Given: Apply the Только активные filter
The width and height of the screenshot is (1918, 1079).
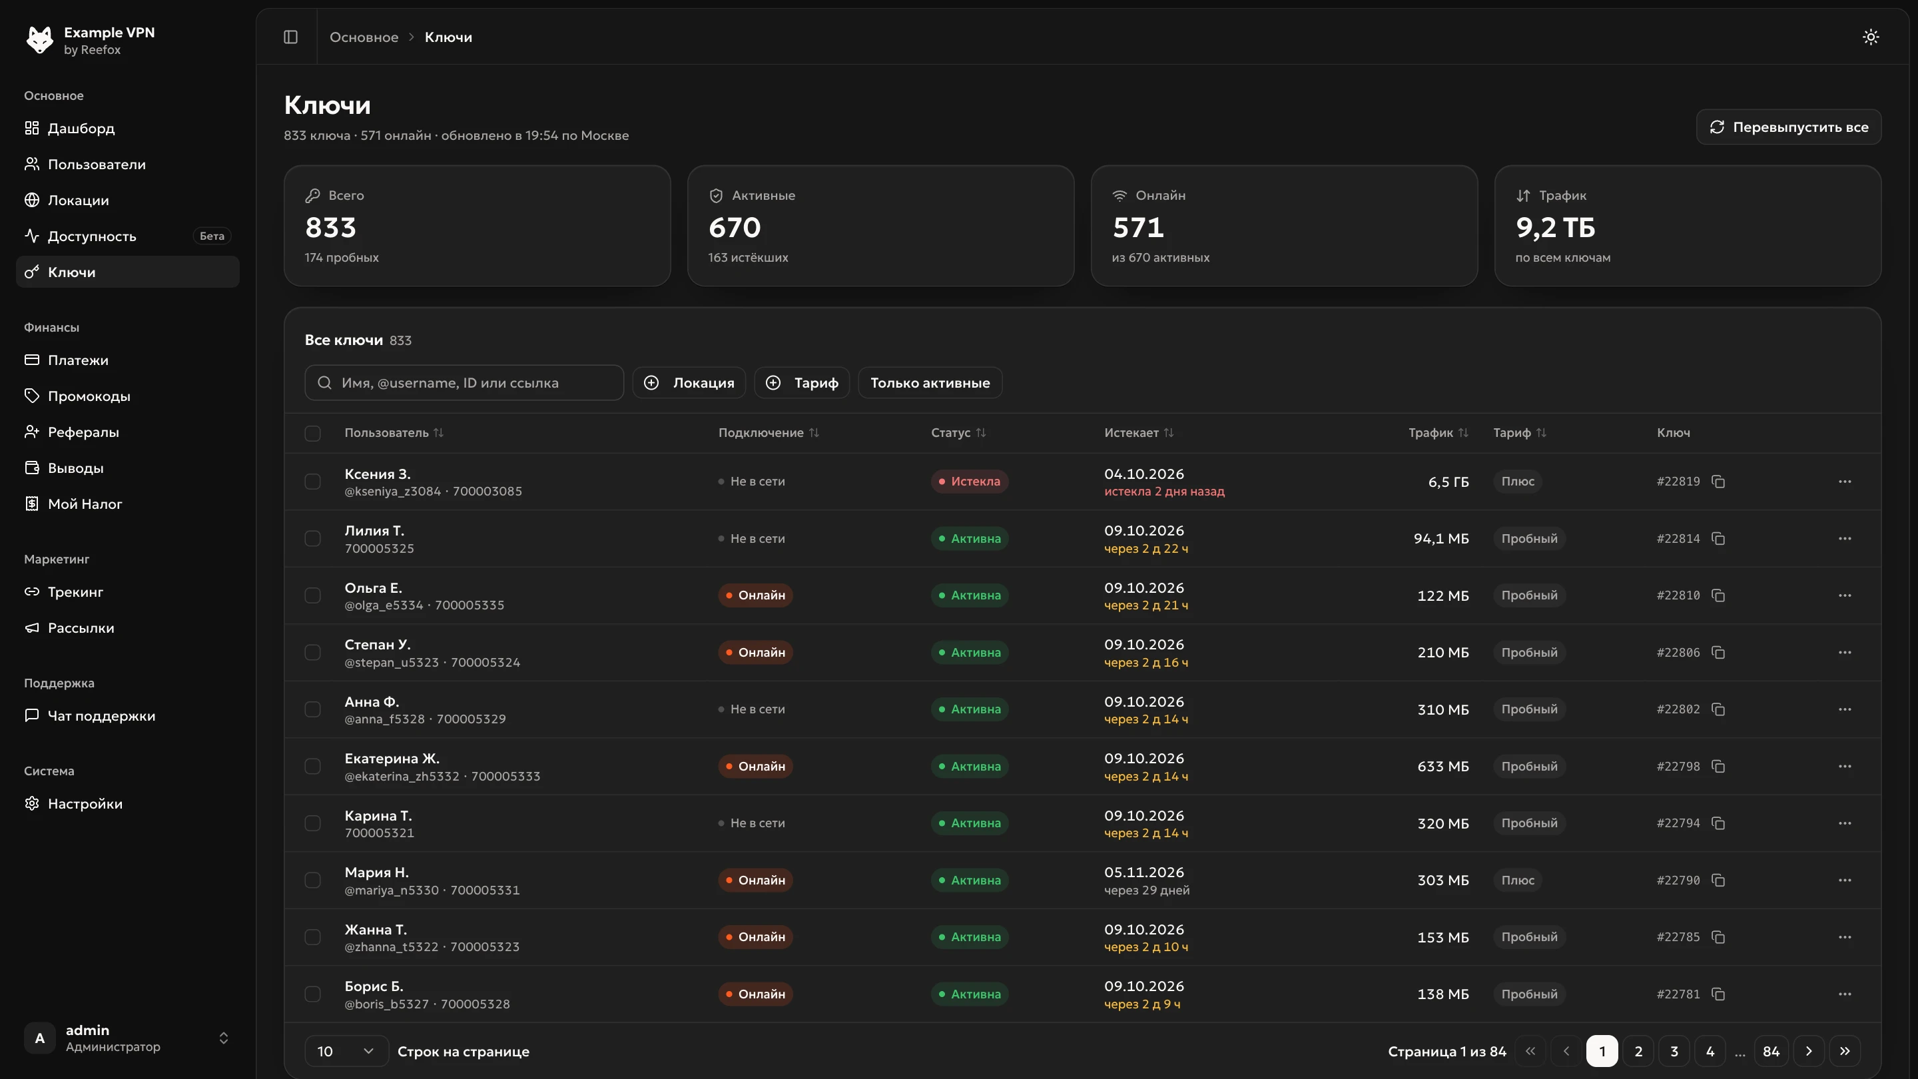Looking at the screenshot, I should [x=930, y=383].
